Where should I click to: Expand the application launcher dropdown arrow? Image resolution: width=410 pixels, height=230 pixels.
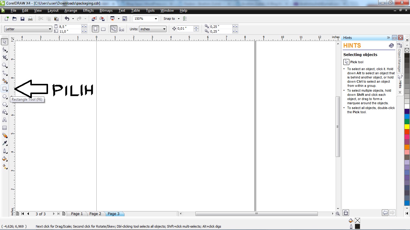point(119,19)
